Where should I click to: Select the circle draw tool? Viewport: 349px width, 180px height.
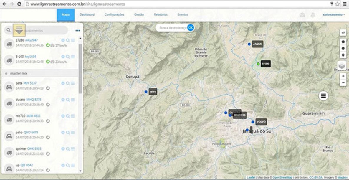point(343,48)
